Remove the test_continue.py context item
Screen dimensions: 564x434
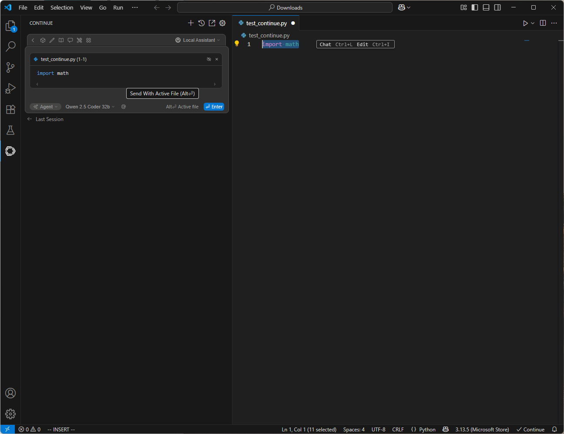pyautogui.click(x=217, y=59)
